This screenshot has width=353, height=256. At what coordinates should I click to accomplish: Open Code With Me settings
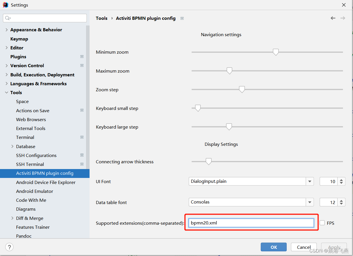pyautogui.click(x=31, y=200)
